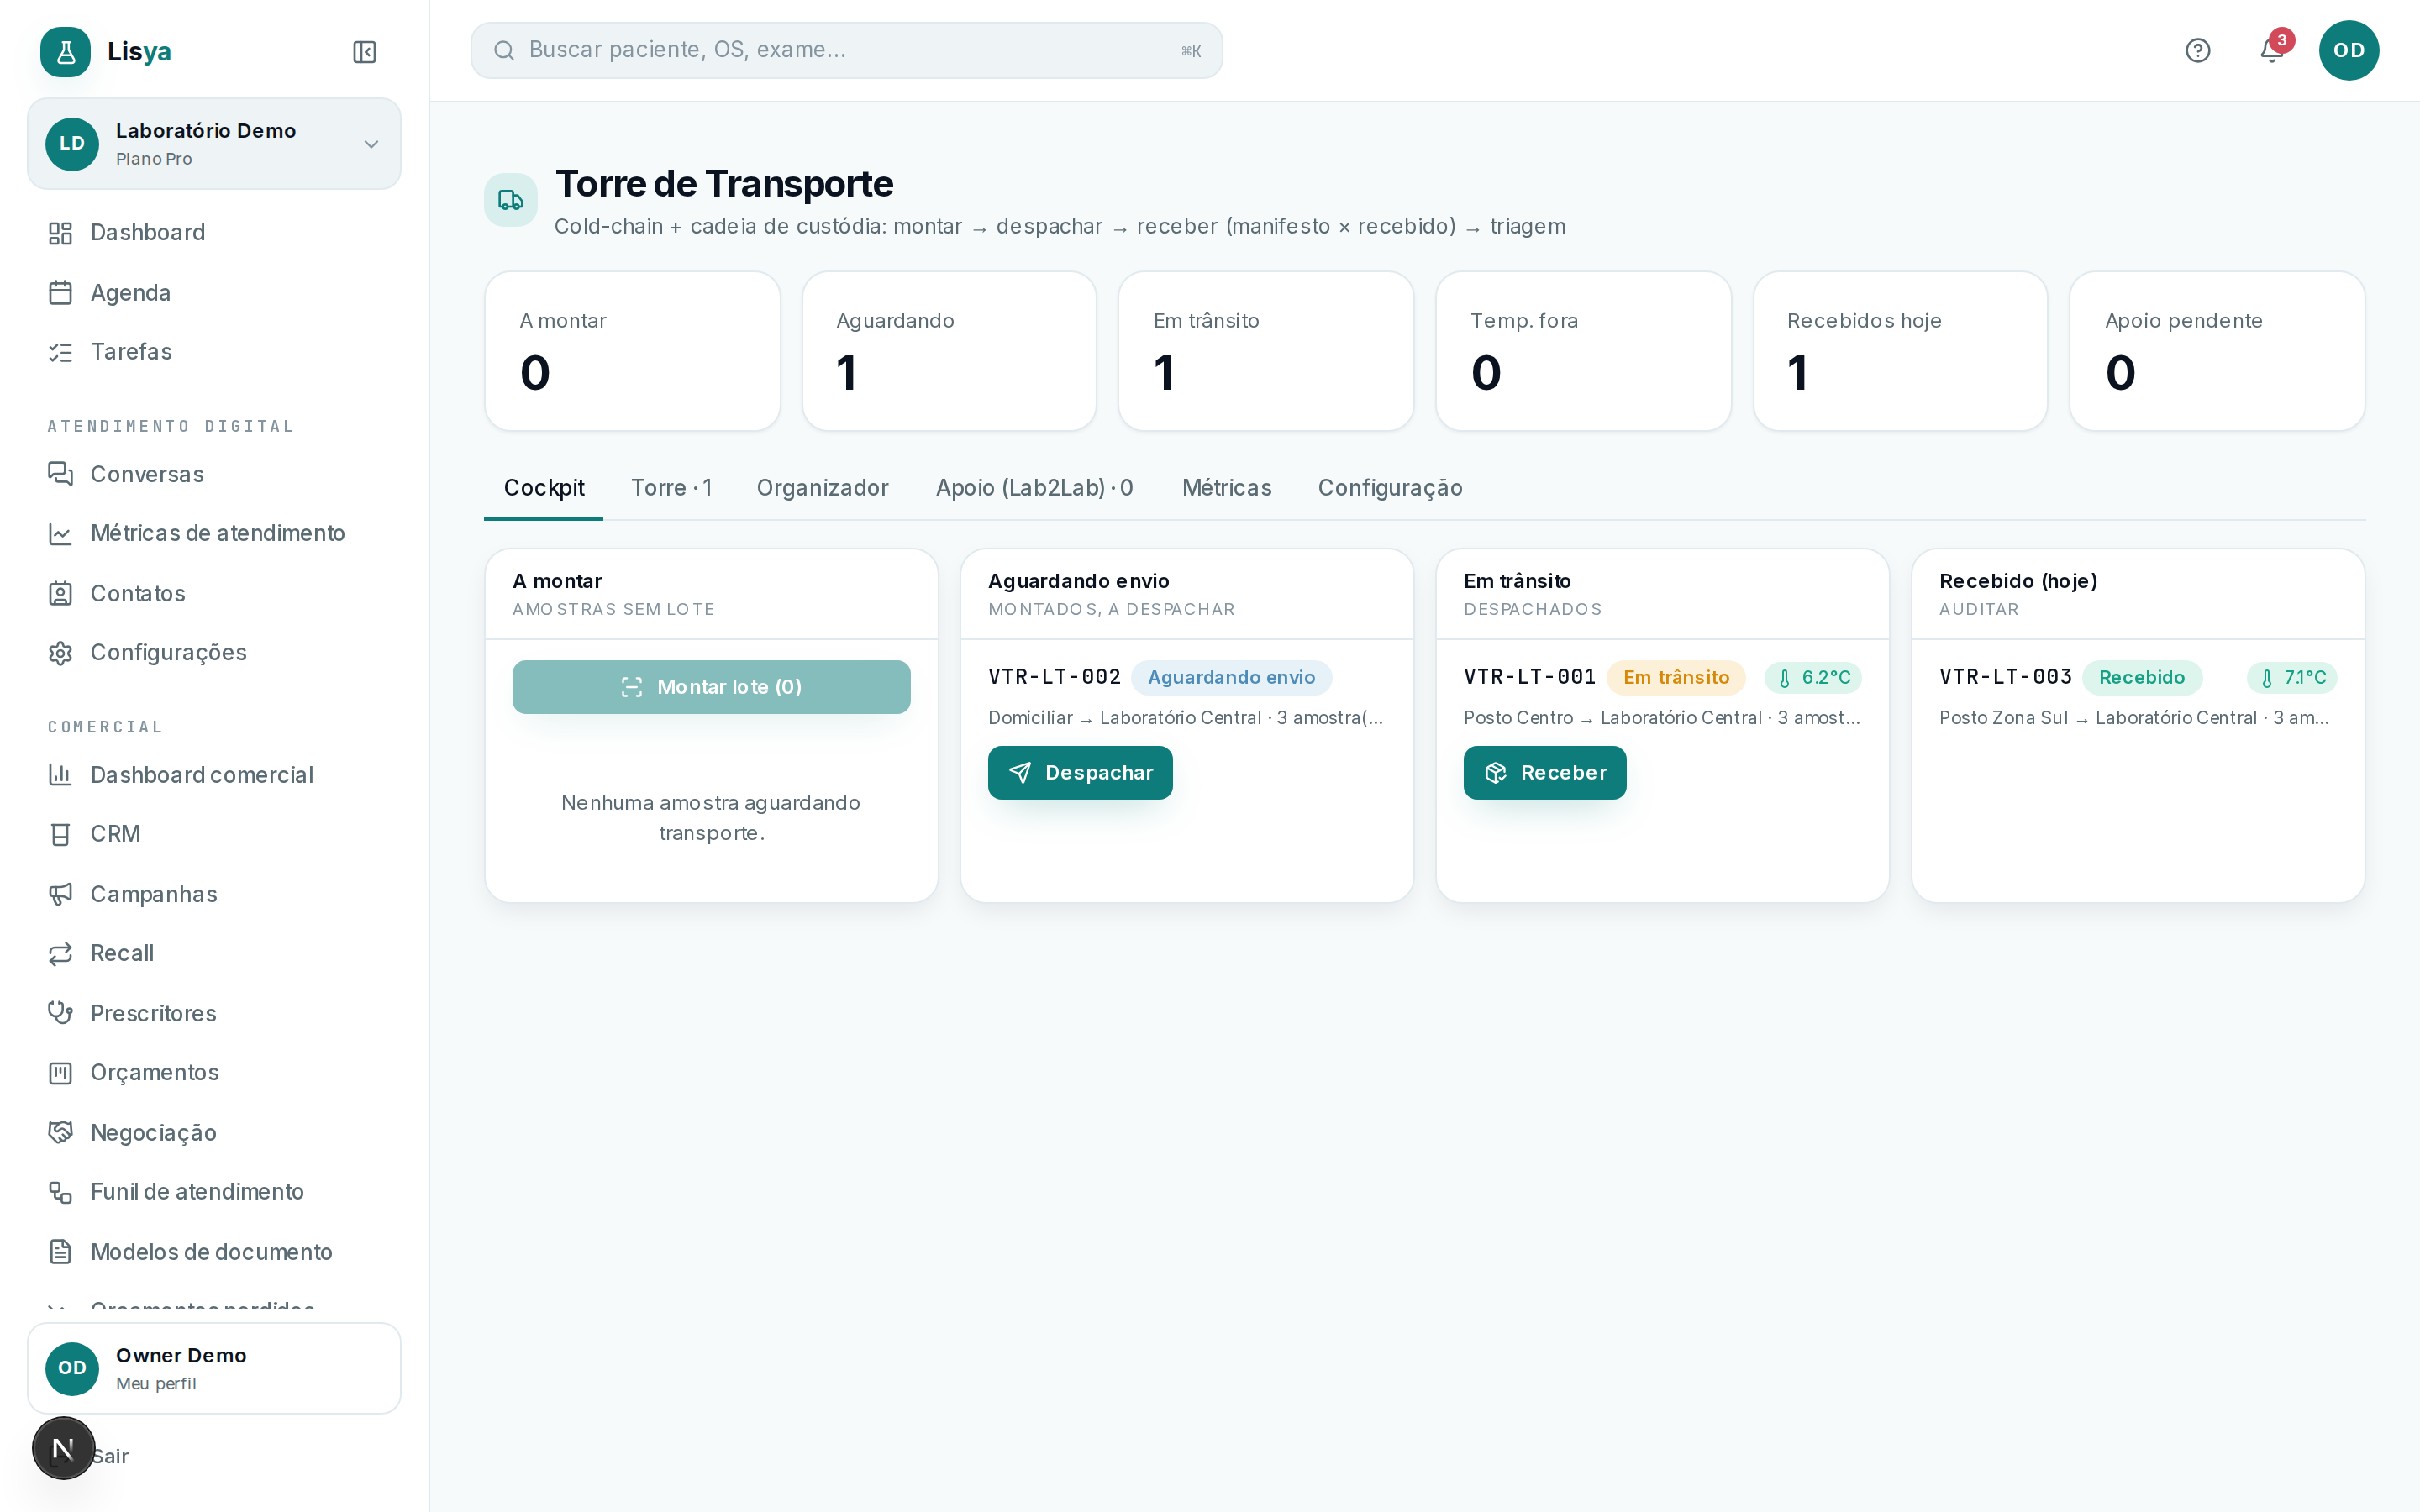Click the Modelos de documento file icon

[x=60, y=1252]
